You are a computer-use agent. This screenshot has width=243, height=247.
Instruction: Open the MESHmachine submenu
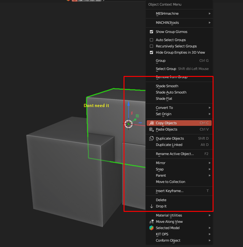179,13
